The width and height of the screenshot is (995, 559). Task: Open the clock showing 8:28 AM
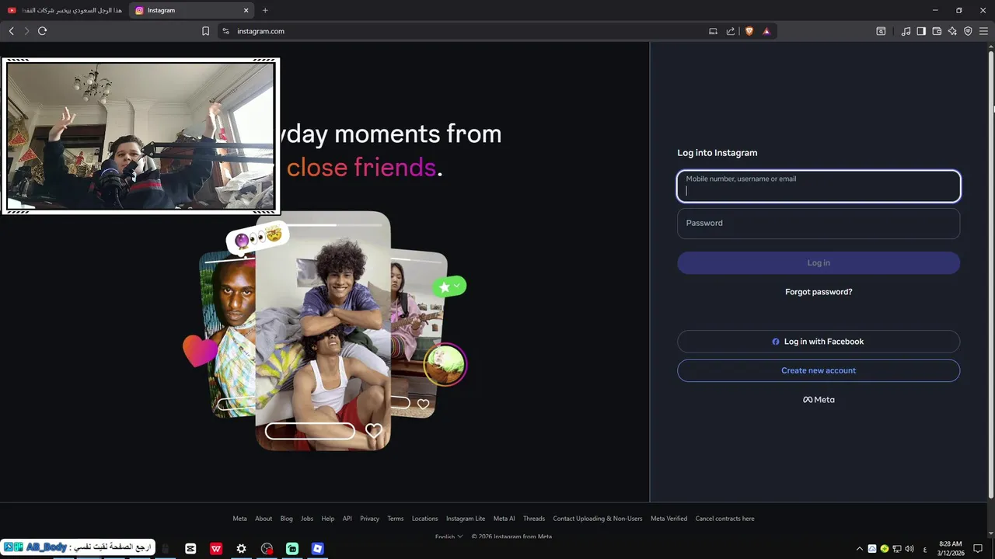click(951, 548)
